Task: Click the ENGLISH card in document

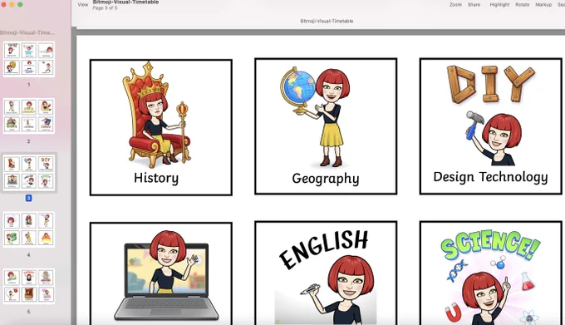Action: [x=326, y=273]
